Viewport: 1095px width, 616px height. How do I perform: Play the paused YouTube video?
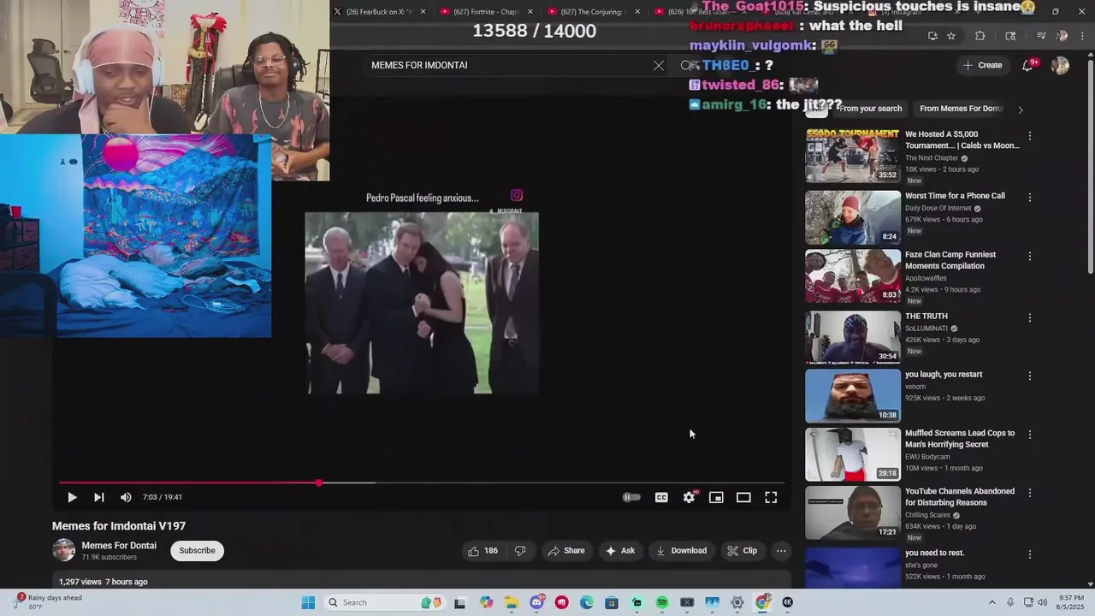click(x=72, y=497)
